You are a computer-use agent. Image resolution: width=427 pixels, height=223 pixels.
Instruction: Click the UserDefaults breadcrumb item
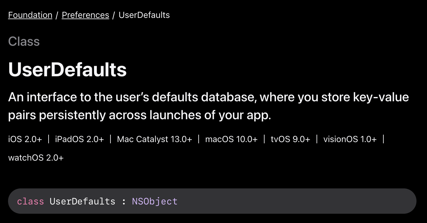[x=144, y=15]
